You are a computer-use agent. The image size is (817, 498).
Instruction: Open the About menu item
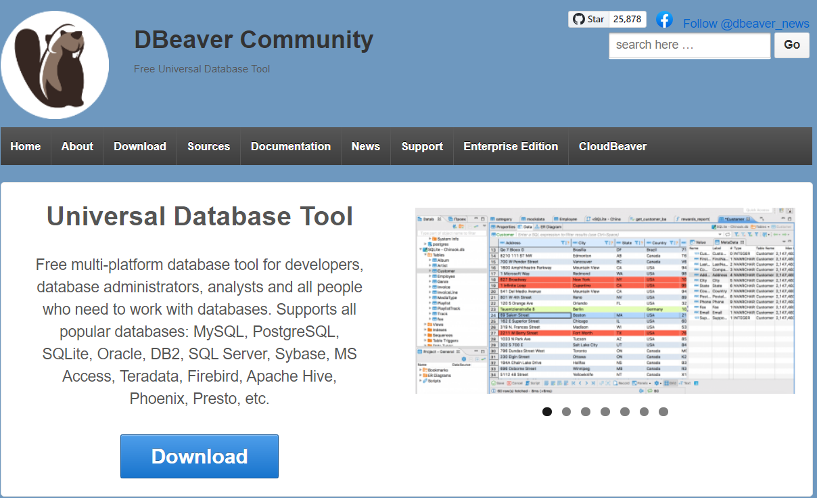tap(77, 146)
